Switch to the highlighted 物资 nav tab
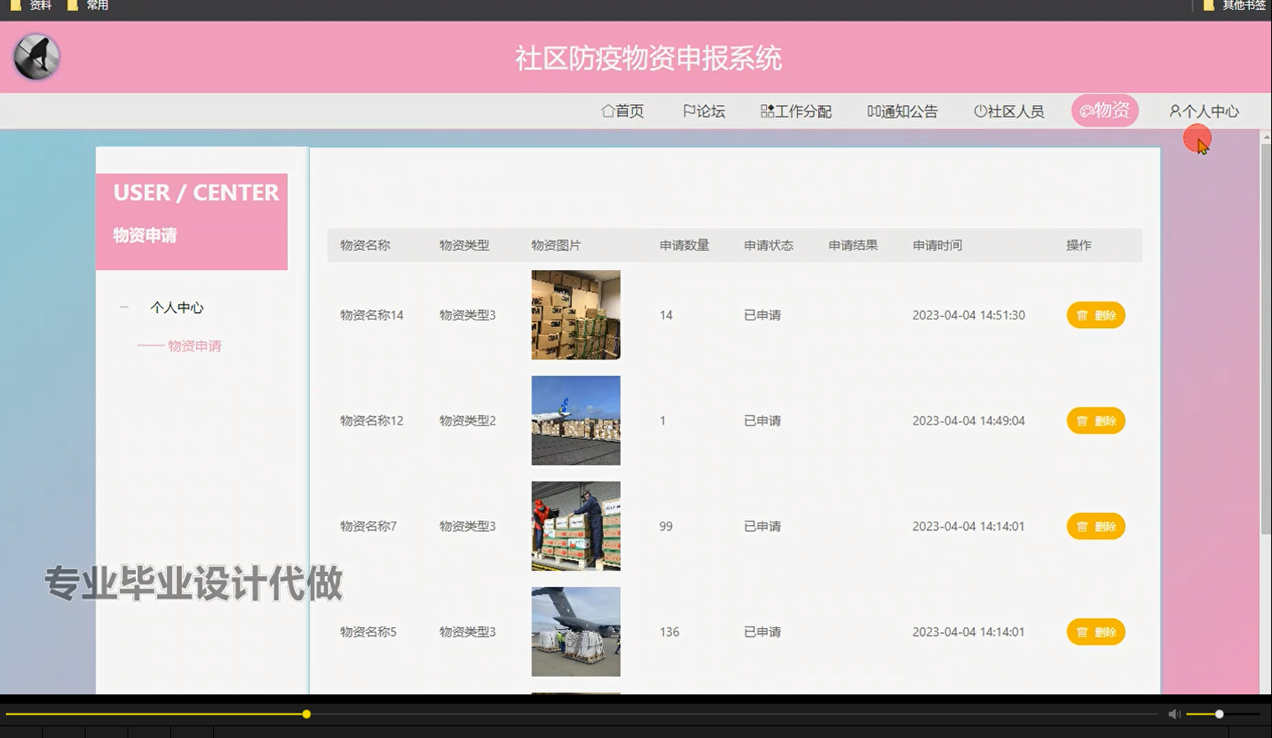1272x738 pixels. 1105,110
